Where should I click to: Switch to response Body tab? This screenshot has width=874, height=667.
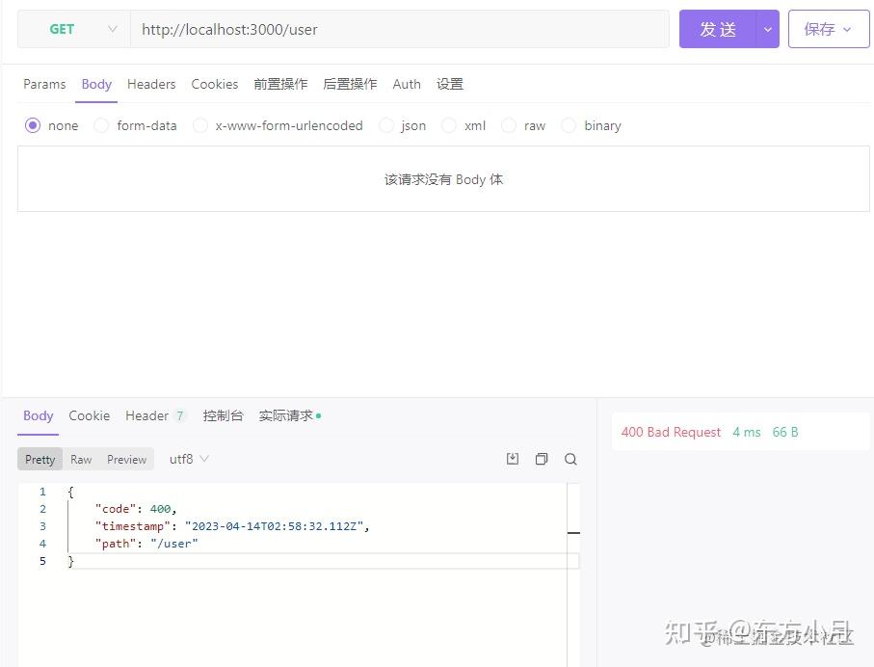(x=38, y=416)
